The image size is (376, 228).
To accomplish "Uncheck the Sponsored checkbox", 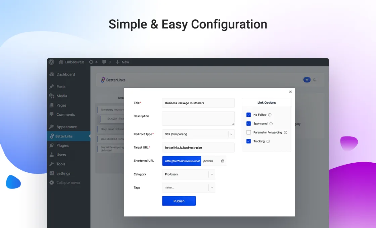I will (x=249, y=124).
